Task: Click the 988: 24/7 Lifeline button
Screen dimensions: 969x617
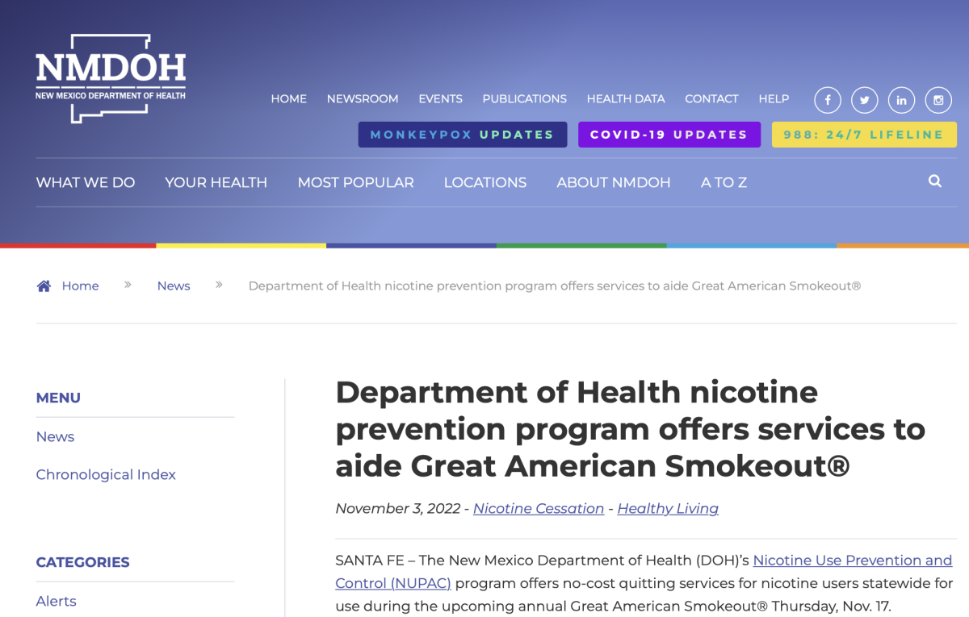Action: pos(863,135)
